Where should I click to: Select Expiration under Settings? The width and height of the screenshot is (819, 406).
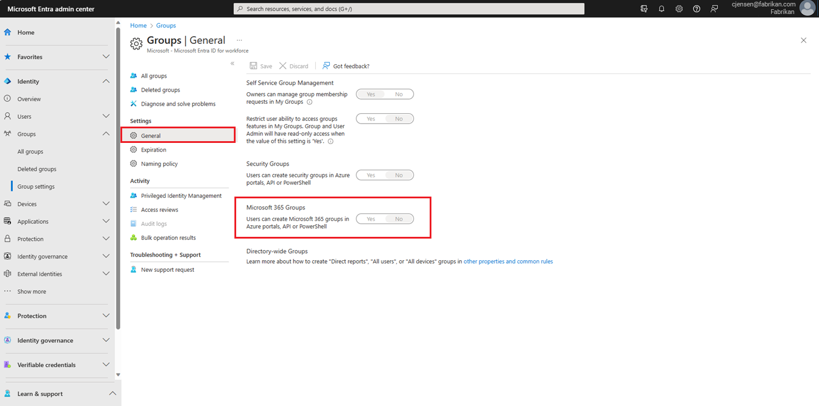(x=153, y=149)
